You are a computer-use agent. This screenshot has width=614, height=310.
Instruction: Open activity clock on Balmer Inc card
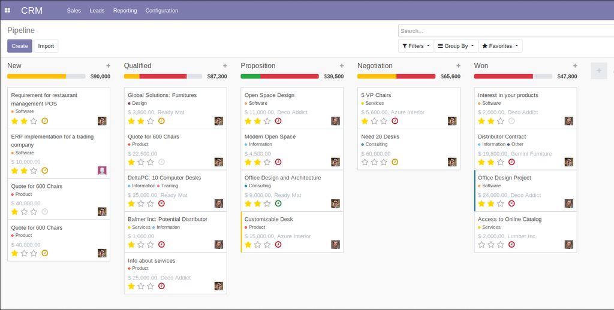(161, 244)
